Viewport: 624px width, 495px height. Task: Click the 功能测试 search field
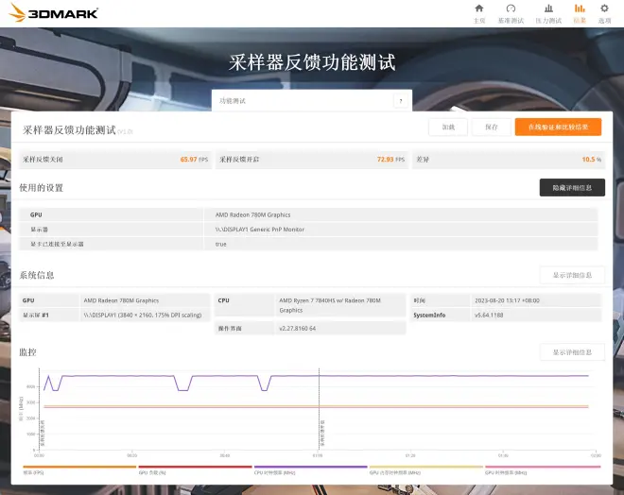303,101
